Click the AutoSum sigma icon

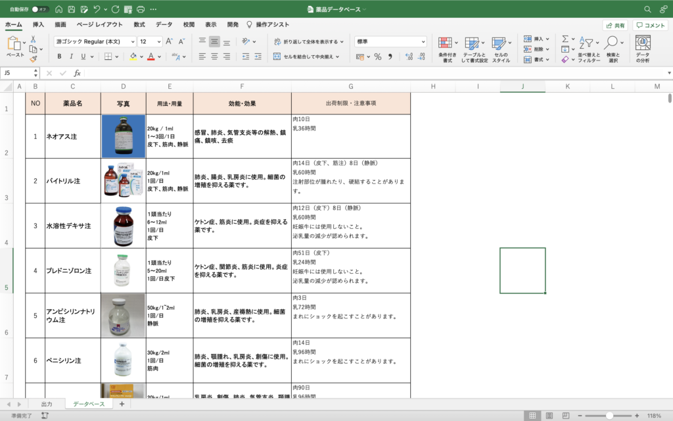565,39
